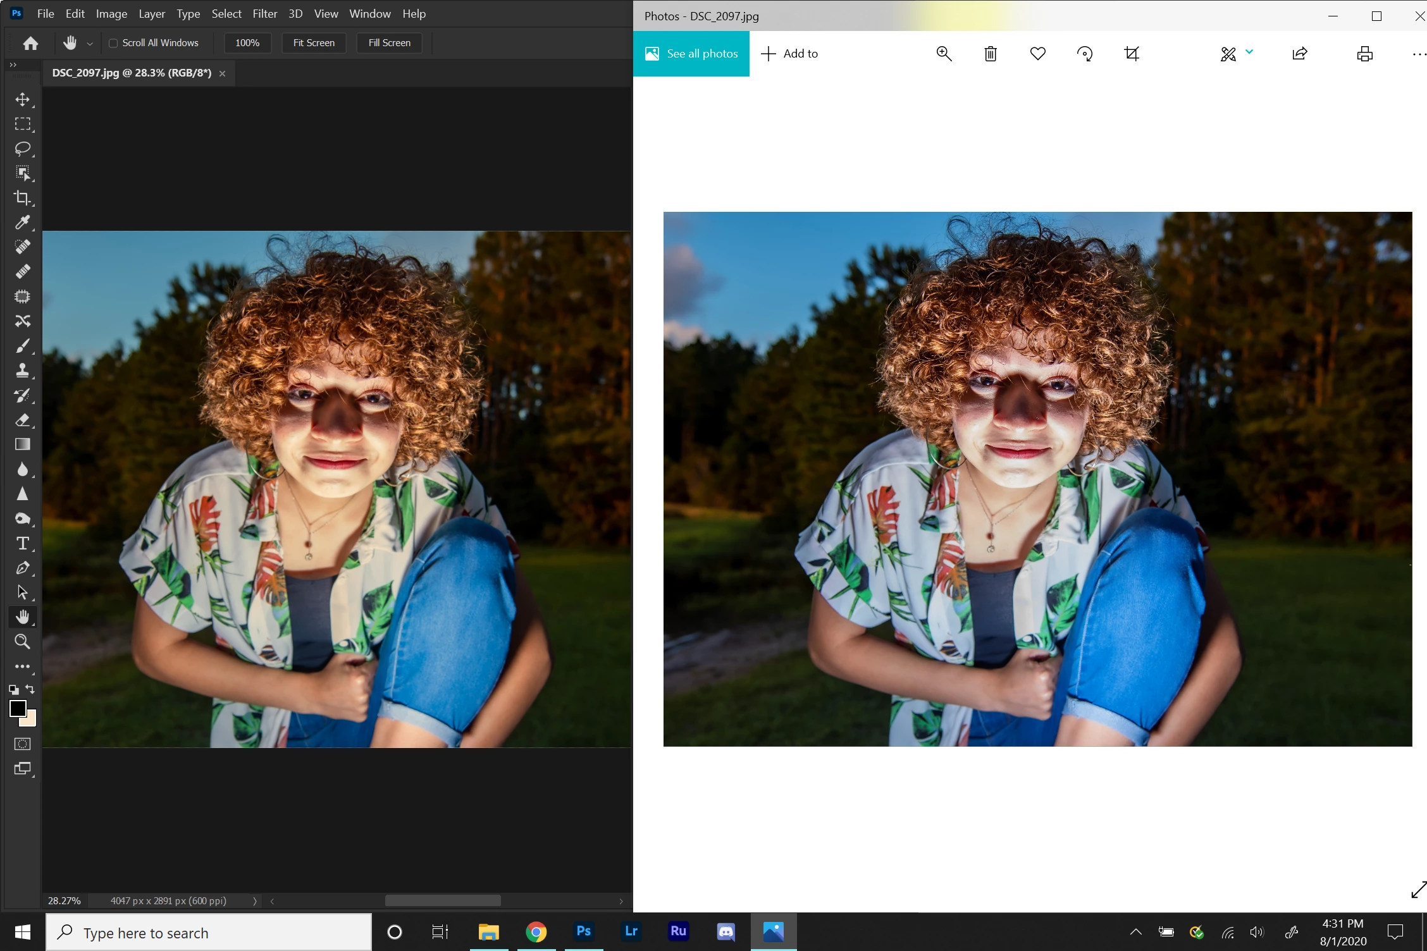Select the Clone Stamp tool

pos(23,371)
